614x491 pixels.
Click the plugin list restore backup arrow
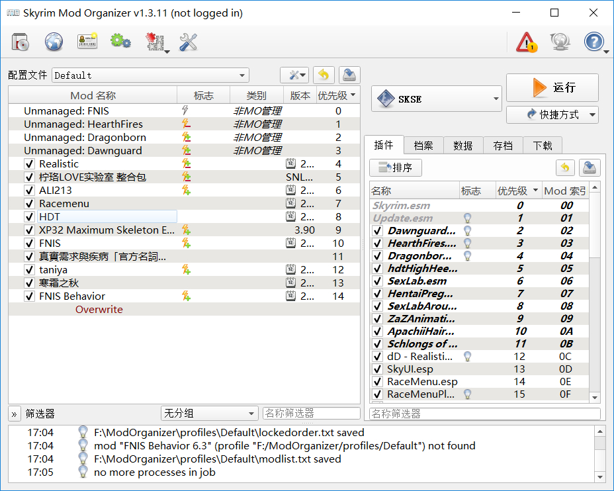tap(565, 167)
